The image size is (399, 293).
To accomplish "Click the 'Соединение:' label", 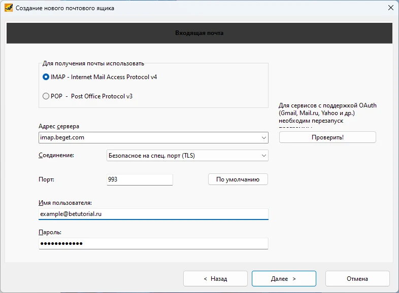I will point(56,155).
